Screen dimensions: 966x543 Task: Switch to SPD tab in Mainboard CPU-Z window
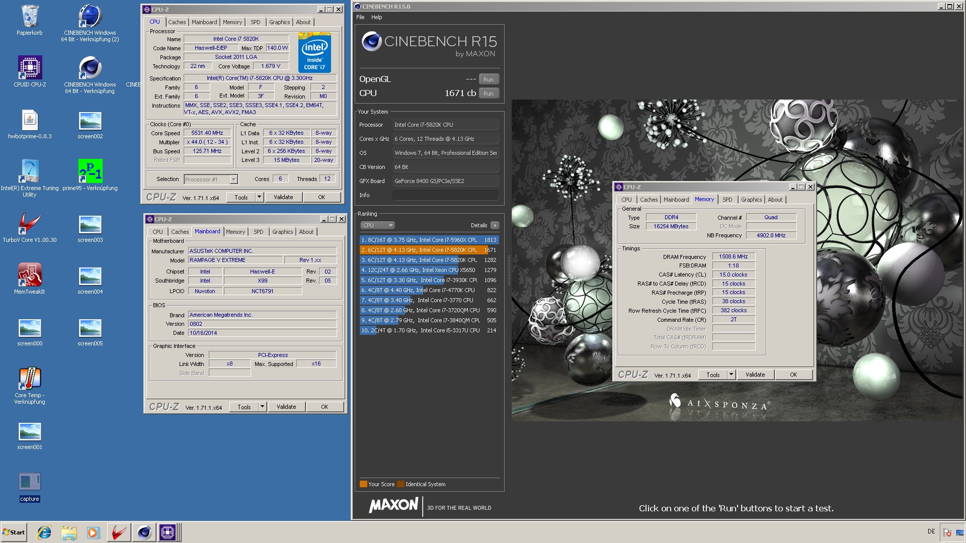tap(258, 232)
